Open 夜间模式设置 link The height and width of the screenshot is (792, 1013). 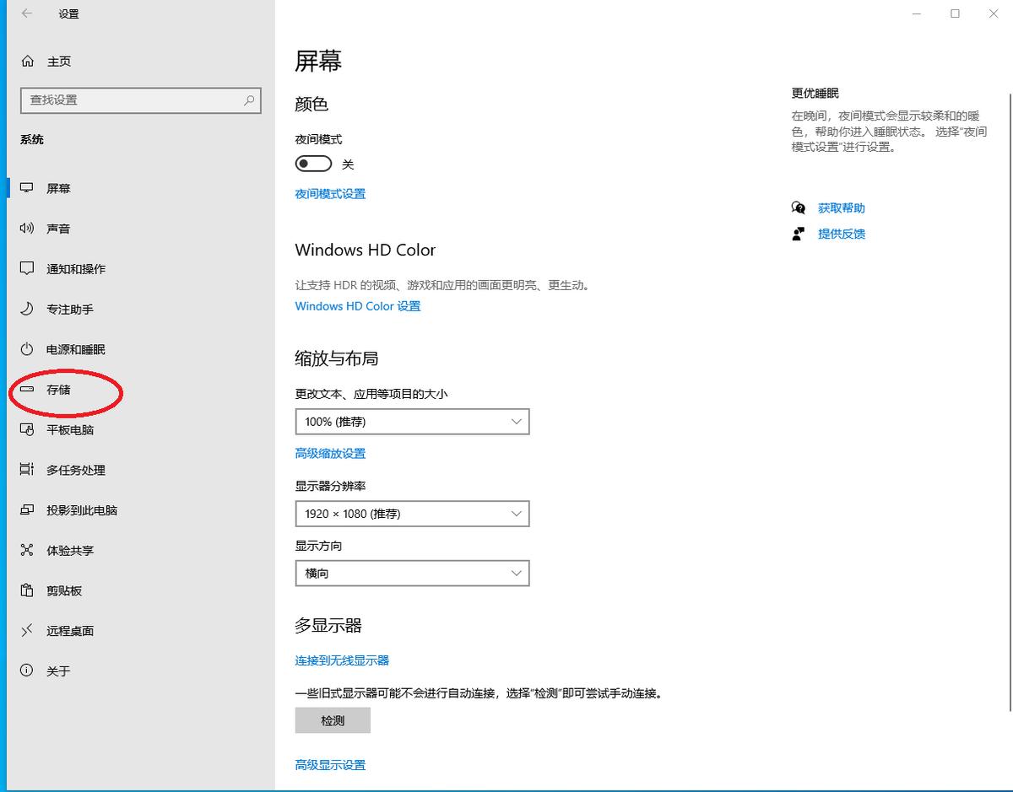click(329, 193)
